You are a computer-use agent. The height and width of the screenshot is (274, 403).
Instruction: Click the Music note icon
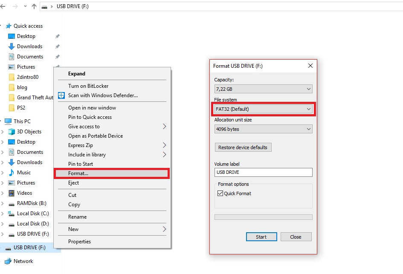[12, 173]
